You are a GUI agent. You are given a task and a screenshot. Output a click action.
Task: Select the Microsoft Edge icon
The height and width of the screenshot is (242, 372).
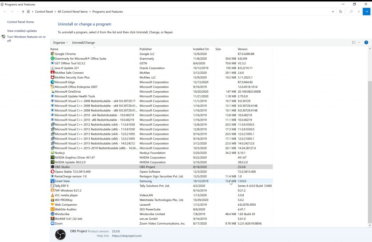[x=52, y=82]
